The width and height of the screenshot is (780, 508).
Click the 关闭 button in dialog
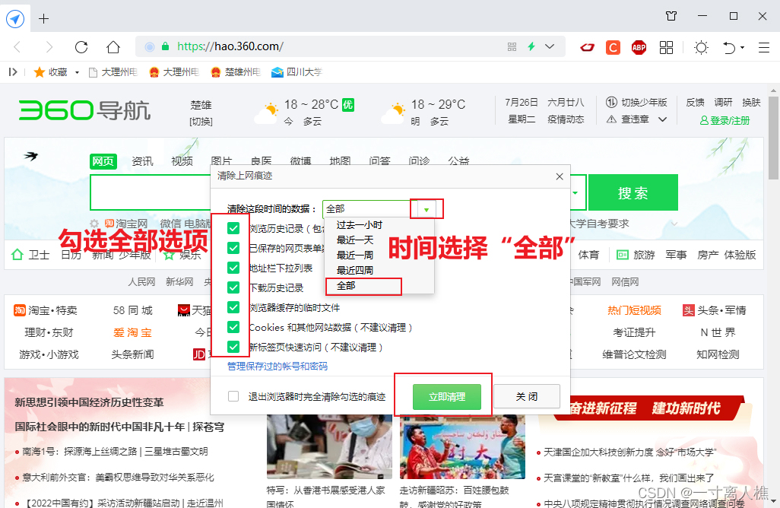click(527, 396)
